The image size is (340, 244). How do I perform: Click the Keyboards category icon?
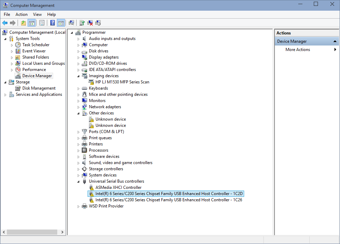click(x=84, y=88)
